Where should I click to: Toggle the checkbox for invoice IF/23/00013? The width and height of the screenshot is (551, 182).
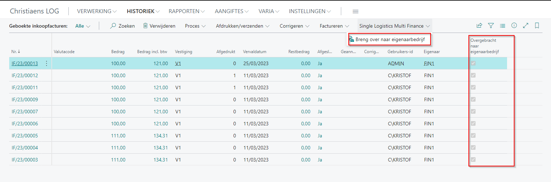click(x=473, y=63)
